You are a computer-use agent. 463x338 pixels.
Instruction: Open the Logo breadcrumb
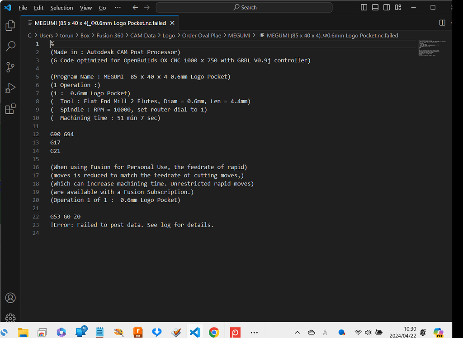[169, 36]
